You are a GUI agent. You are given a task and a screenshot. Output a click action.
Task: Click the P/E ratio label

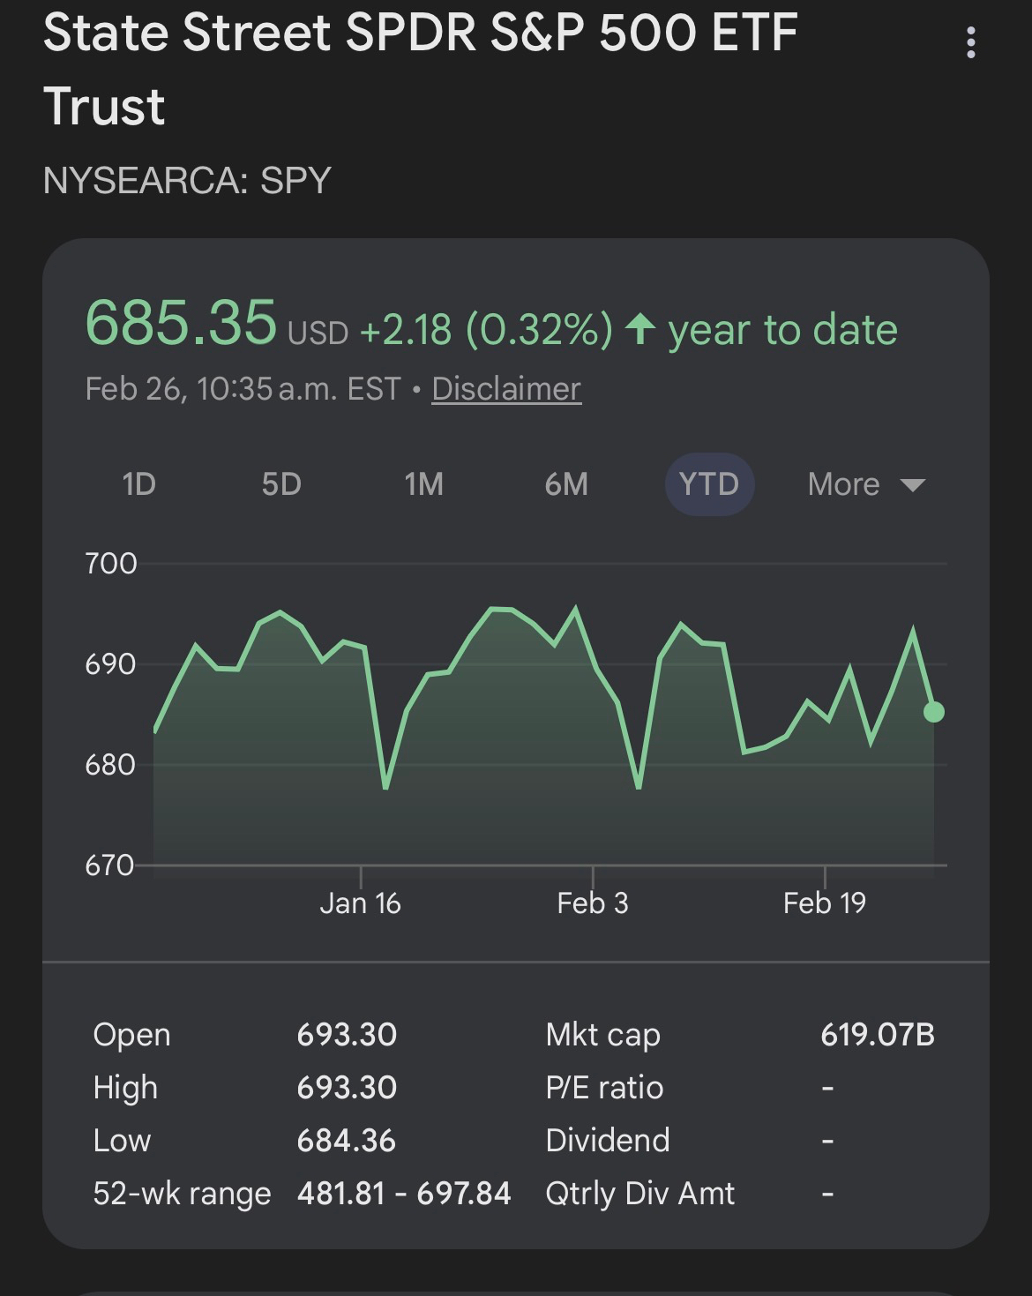point(604,1088)
